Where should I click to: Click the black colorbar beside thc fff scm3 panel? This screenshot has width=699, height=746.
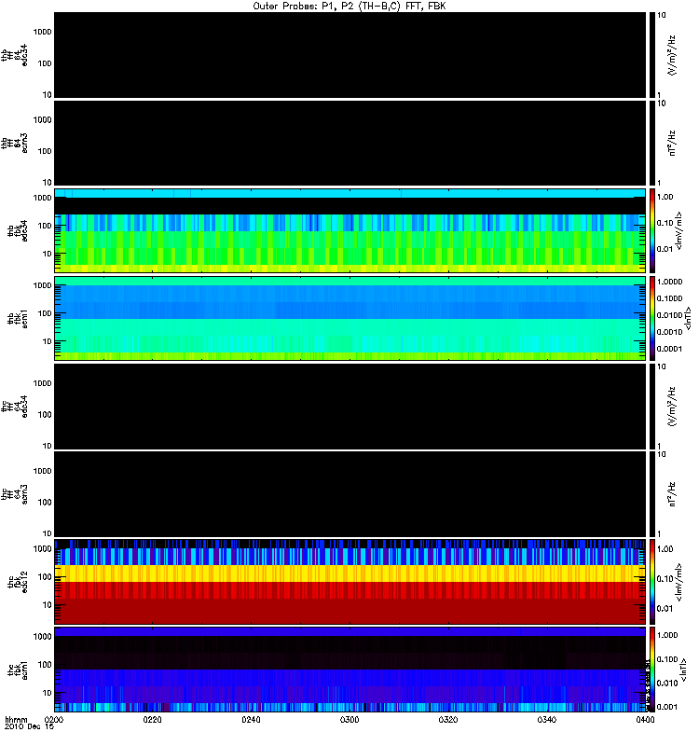point(652,494)
